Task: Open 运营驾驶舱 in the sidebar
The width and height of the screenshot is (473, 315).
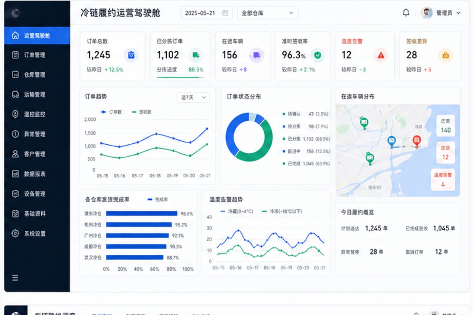Action: [x=37, y=35]
